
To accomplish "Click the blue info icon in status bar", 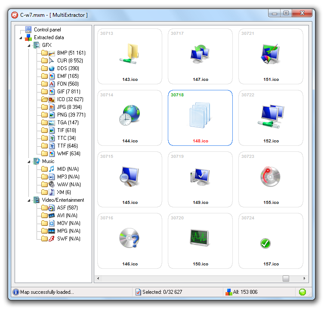I will 16,292.
